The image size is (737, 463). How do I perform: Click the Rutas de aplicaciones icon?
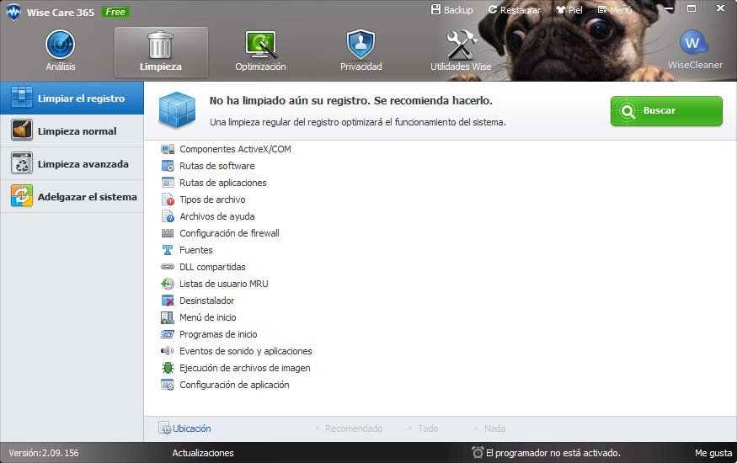click(x=168, y=183)
